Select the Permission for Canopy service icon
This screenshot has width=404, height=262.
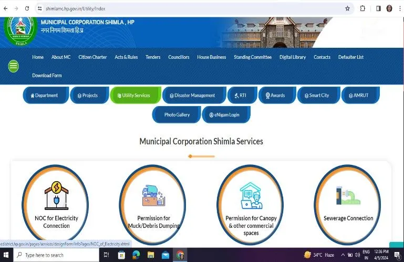[x=251, y=195]
